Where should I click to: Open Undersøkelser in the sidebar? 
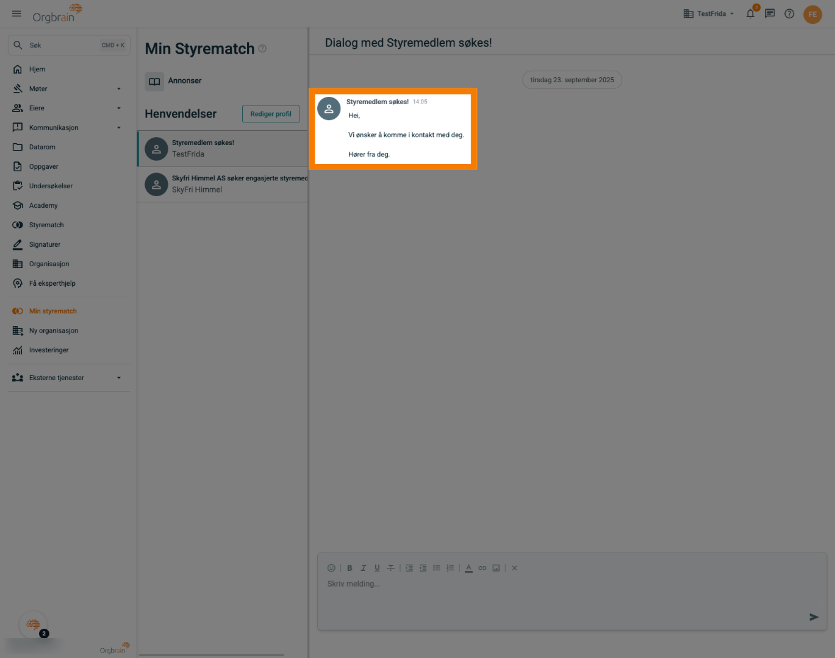69,186
